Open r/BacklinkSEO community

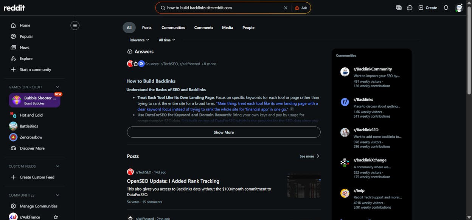pyautogui.click(x=366, y=130)
